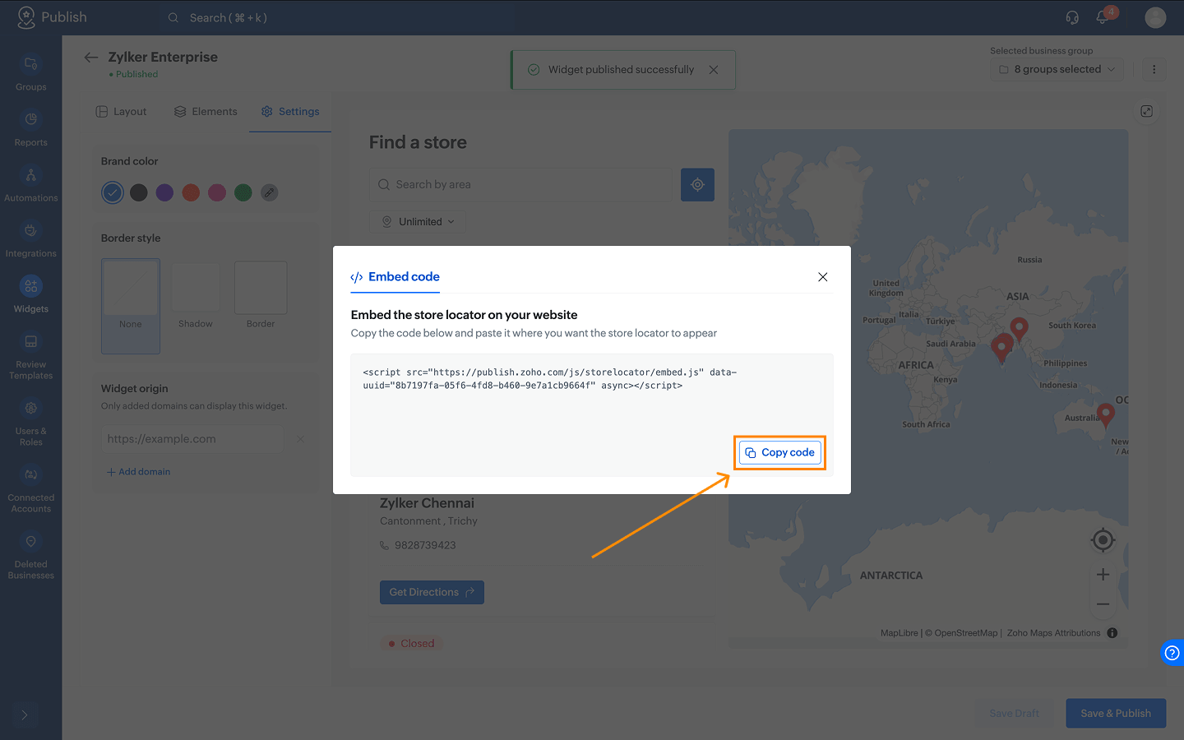Open Review Templates section

click(30, 357)
